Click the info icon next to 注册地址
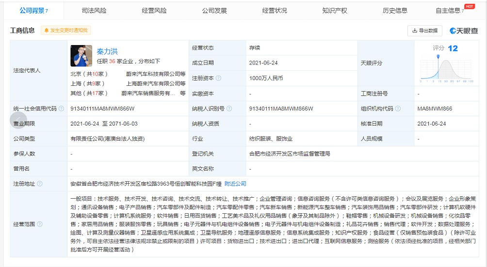487x267 pixels. tap(40, 184)
